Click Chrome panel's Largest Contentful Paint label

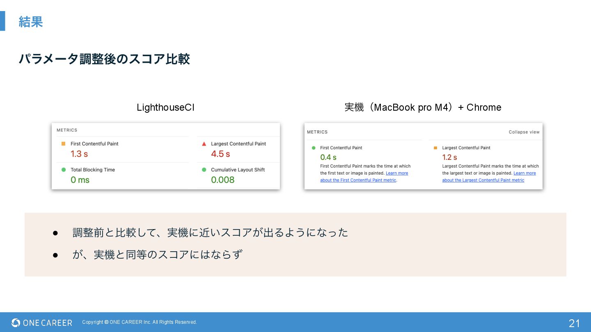click(x=466, y=148)
